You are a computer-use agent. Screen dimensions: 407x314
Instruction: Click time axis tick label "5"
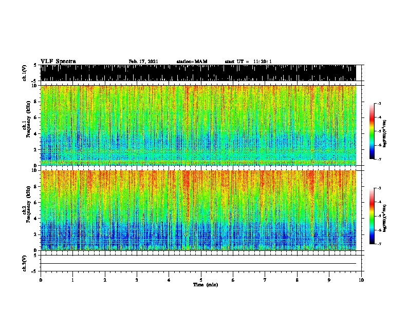pyautogui.click(x=201, y=280)
